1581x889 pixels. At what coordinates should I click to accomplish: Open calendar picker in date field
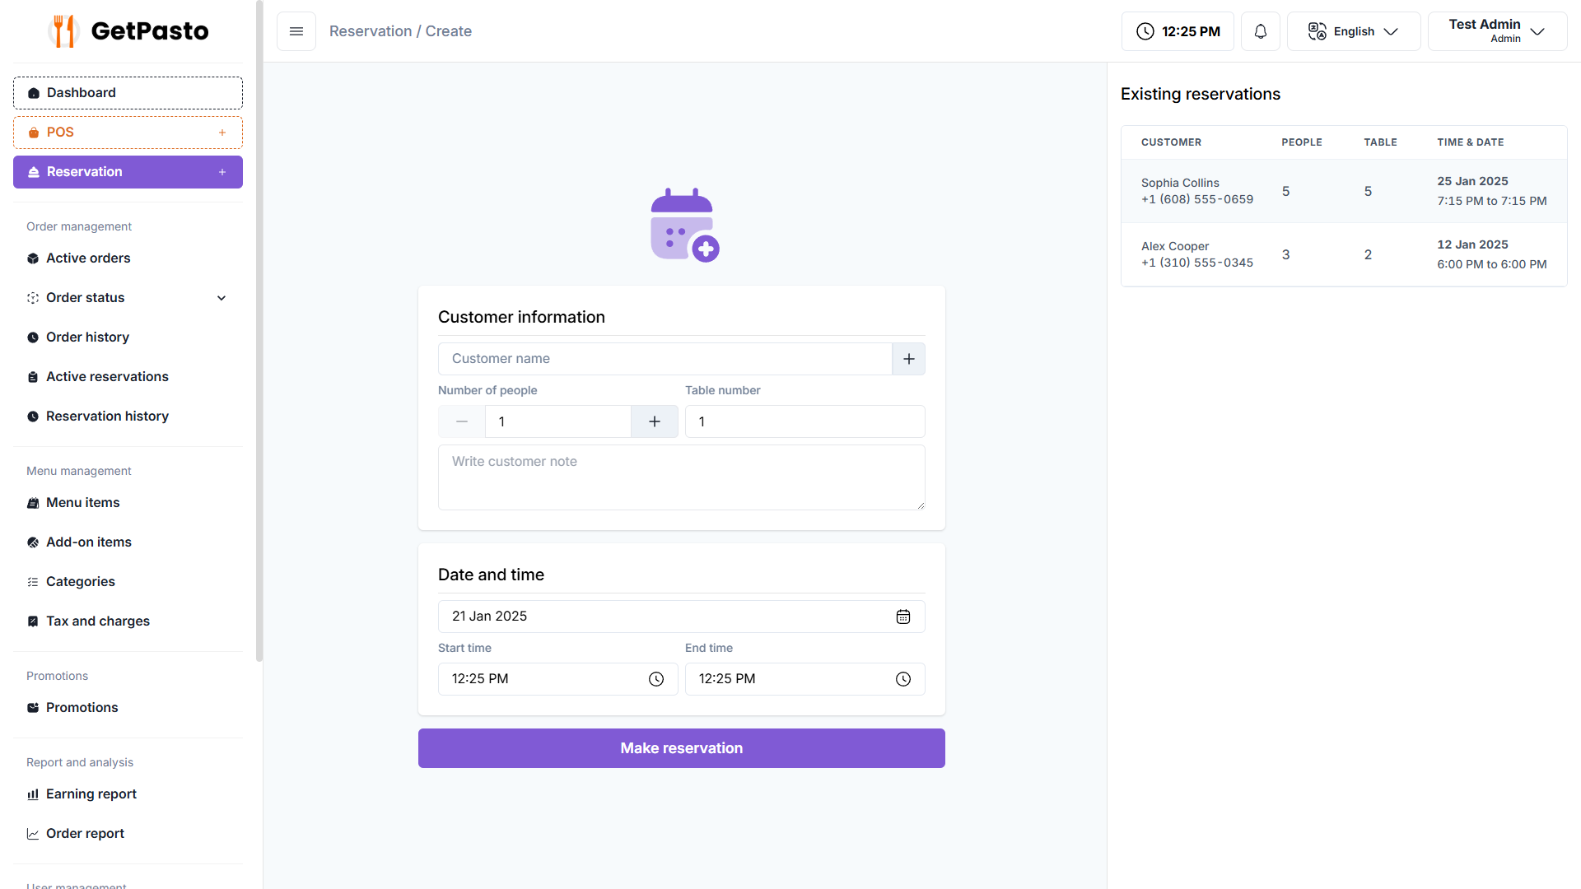click(x=902, y=617)
